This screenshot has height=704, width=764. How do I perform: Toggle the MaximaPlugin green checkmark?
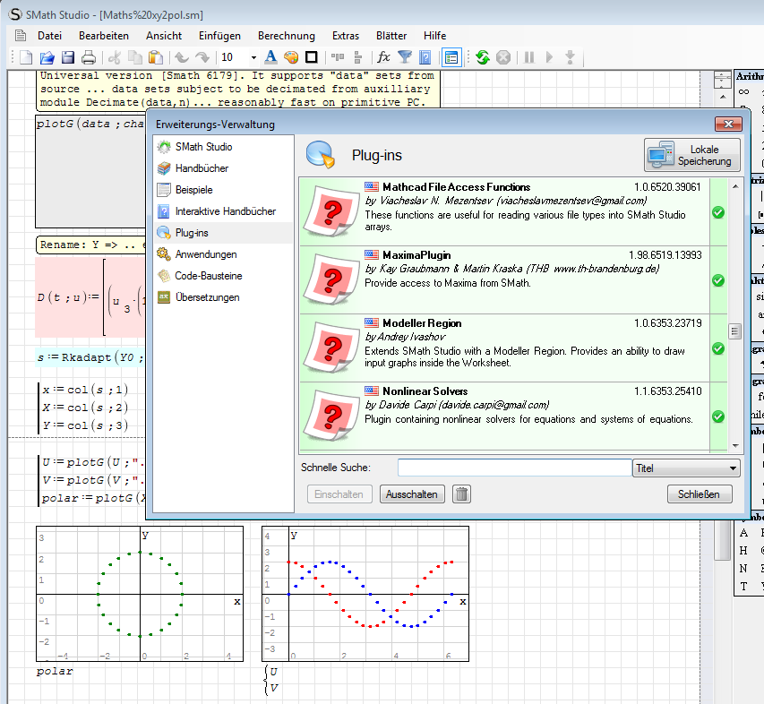click(717, 280)
